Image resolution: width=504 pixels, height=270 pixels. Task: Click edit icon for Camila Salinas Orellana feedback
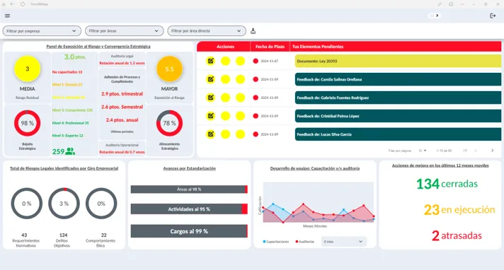coord(210,79)
